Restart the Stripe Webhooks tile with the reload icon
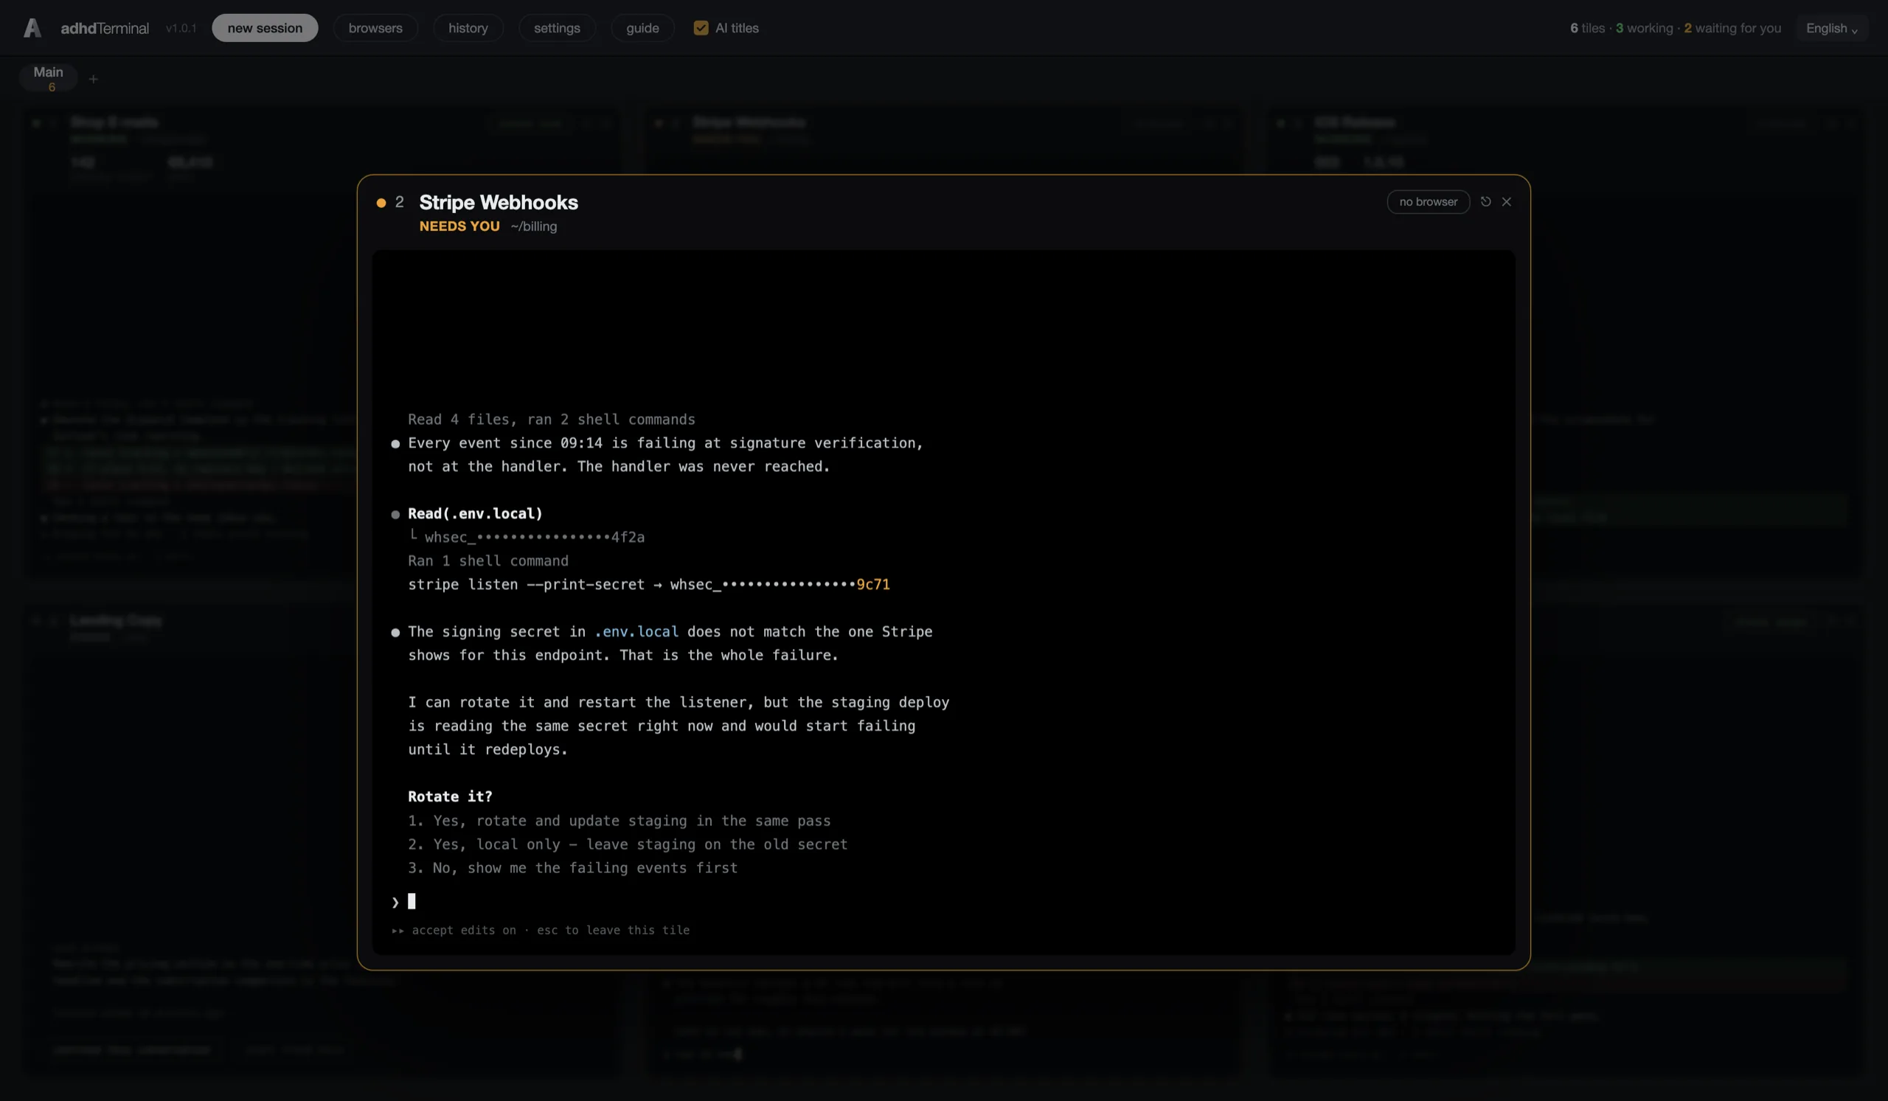This screenshot has width=1888, height=1101. 1485,201
